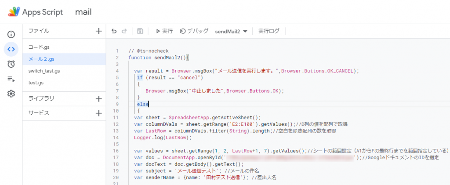
Task: Click the サービス section header
Action: tap(39, 113)
